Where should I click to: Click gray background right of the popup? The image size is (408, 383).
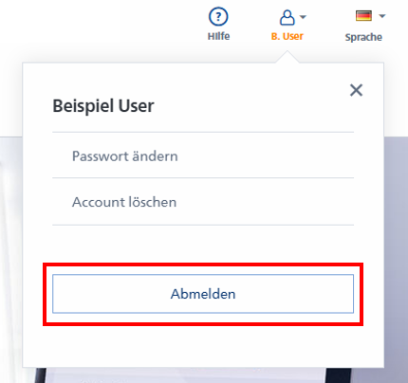(396, 253)
